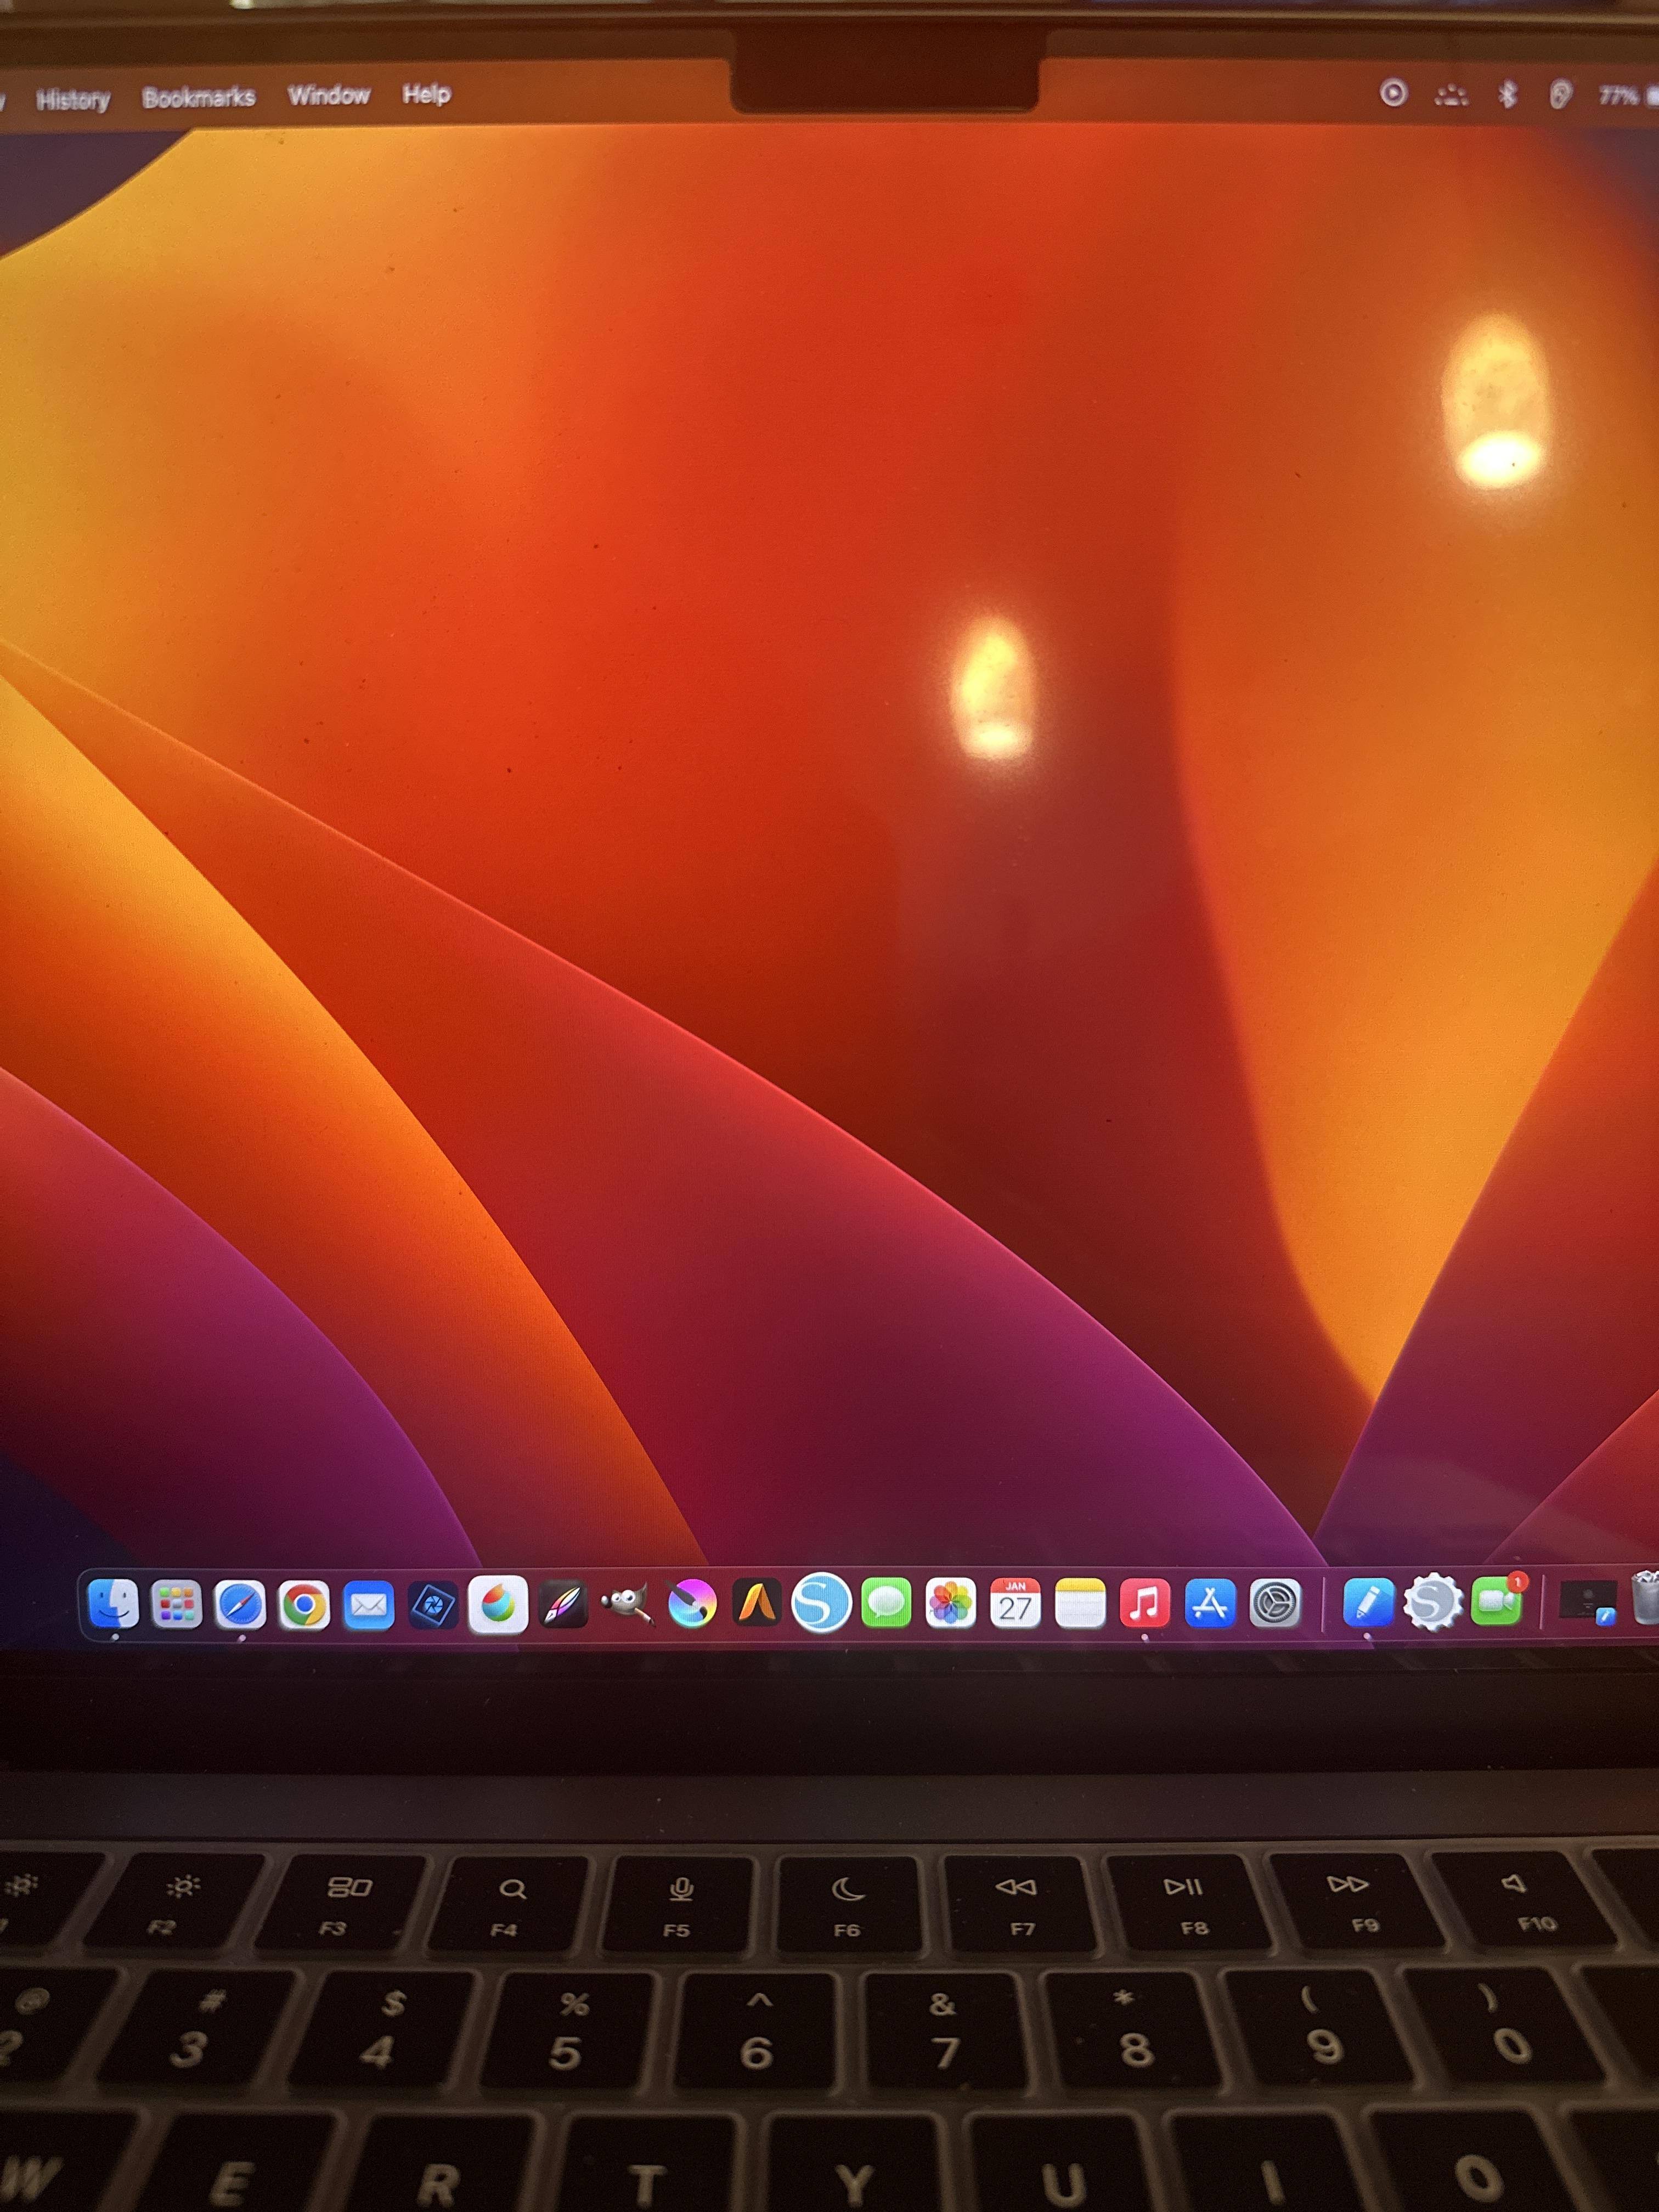Open System Settings gear icon

1275,1603
